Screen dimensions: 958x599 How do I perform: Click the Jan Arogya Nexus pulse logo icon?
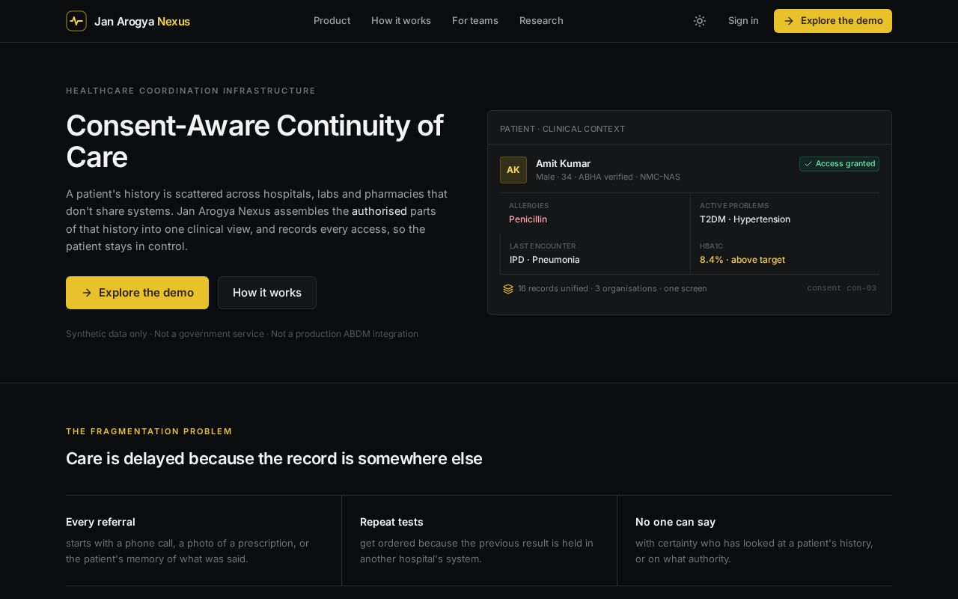(76, 21)
